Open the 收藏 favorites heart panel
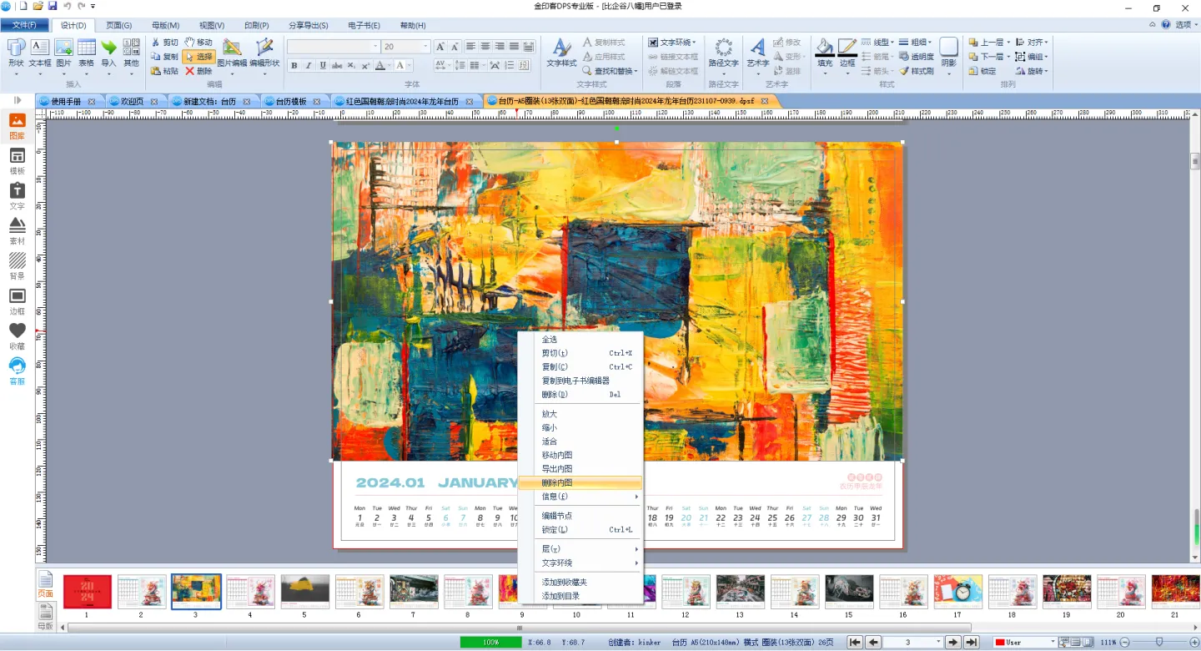The width and height of the screenshot is (1201, 651). tap(17, 336)
